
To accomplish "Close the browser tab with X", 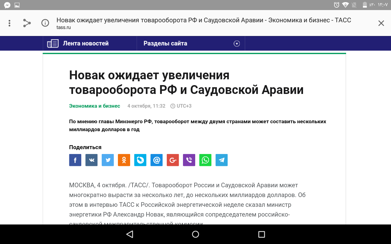I will click(381, 23).
